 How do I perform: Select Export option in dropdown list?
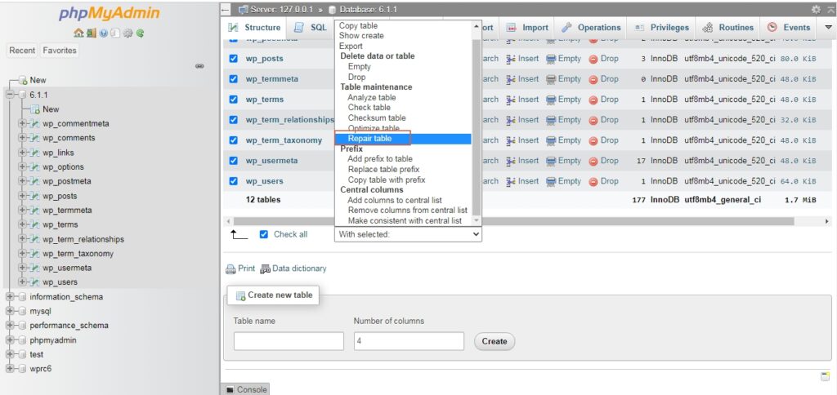(351, 47)
